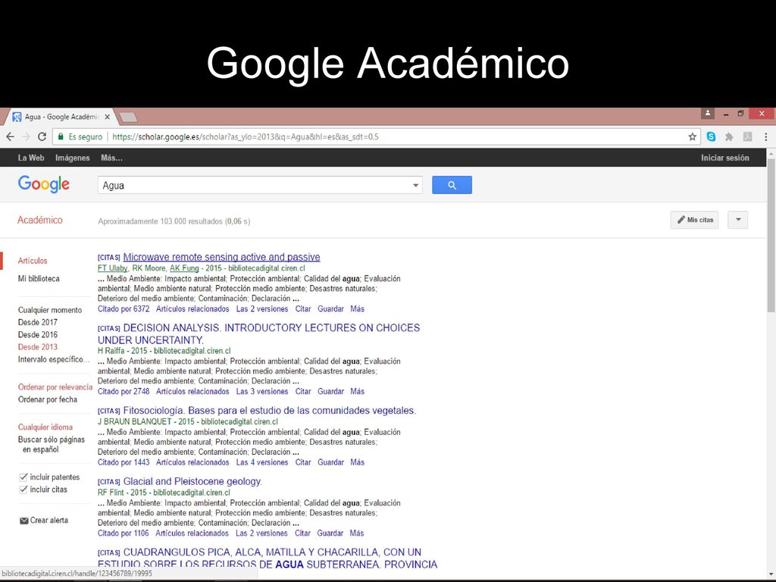Open Mi biblioteca in the sidebar

point(39,279)
